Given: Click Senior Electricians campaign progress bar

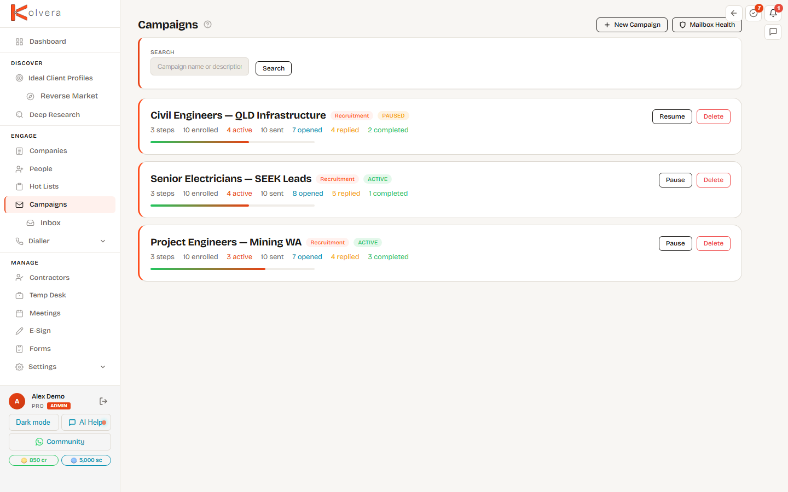Looking at the screenshot, I should (x=233, y=206).
